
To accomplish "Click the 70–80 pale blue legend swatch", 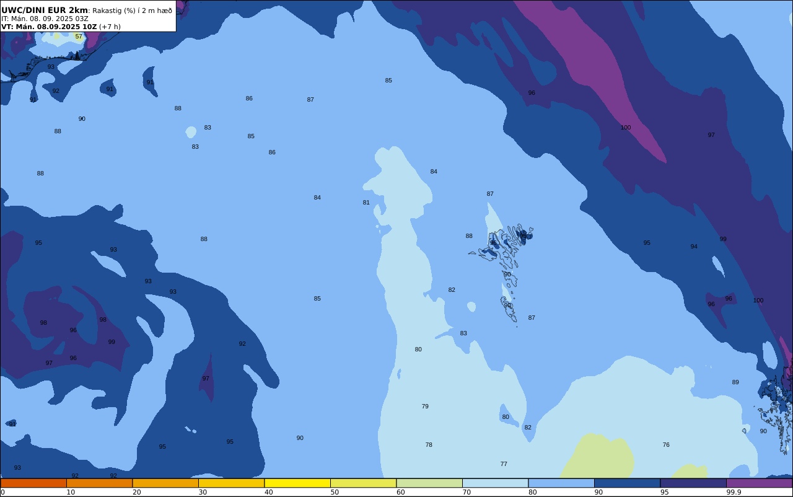I will (495, 483).
